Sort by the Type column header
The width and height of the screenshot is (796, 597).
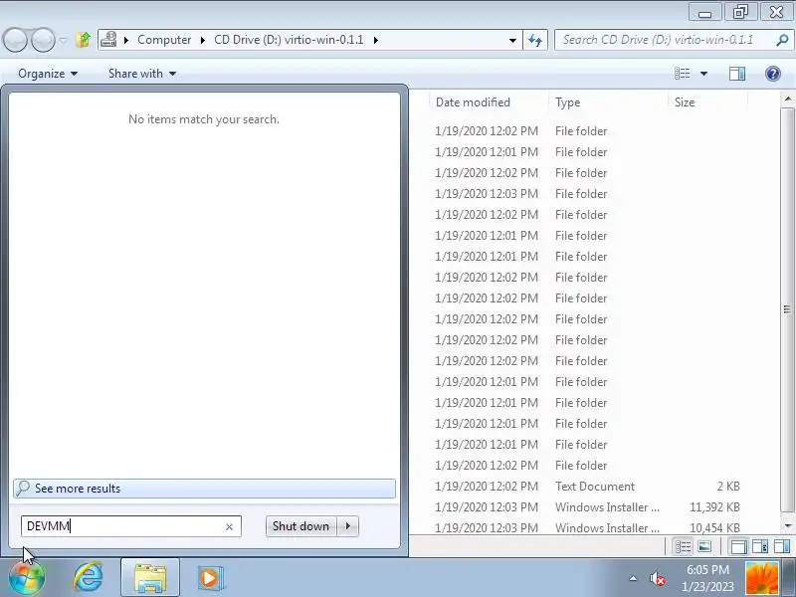[x=608, y=102]
